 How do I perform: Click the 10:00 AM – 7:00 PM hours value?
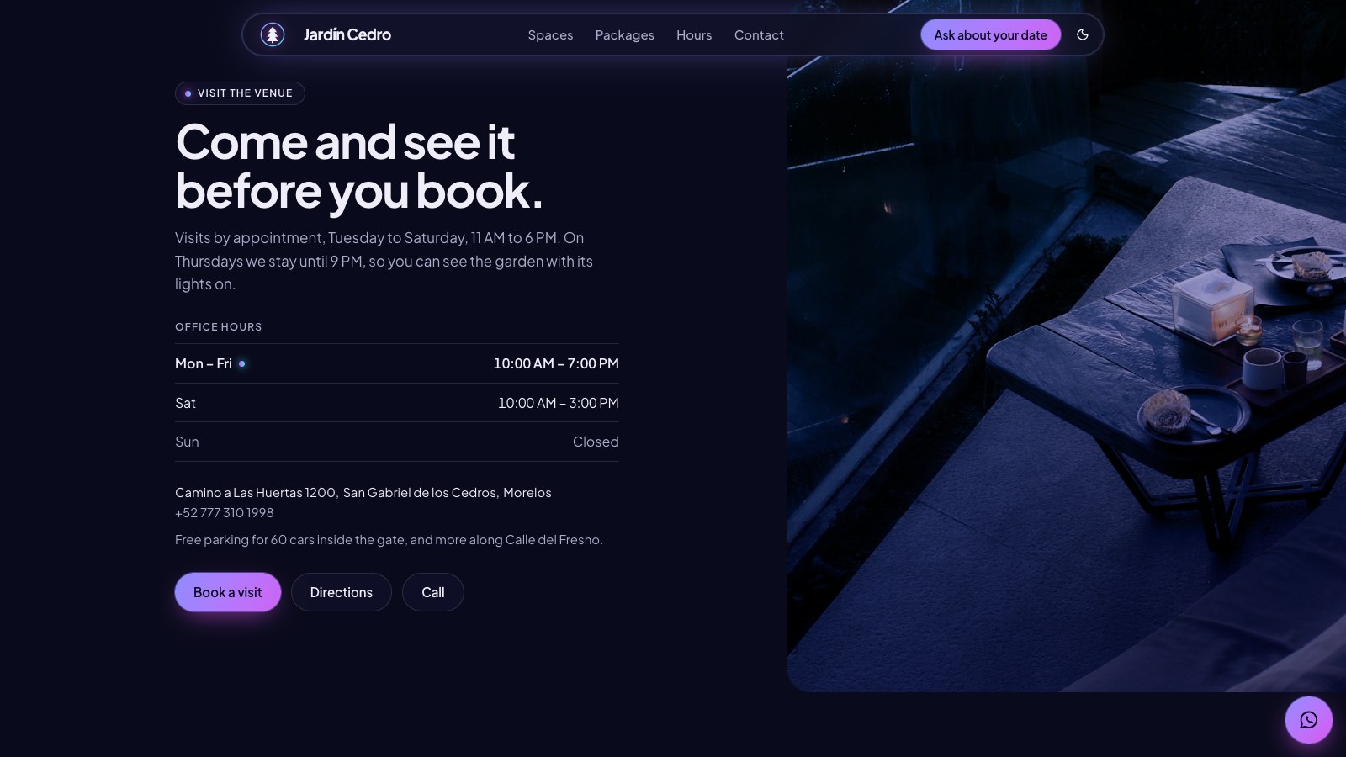point(556,363)
